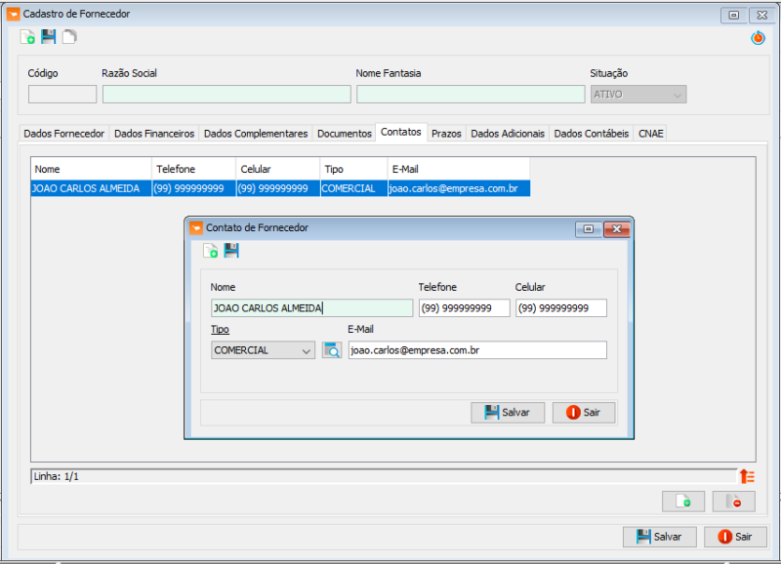Click the new record icon in Cadastro de Fornecedor toolbar

tap(27, 37)
